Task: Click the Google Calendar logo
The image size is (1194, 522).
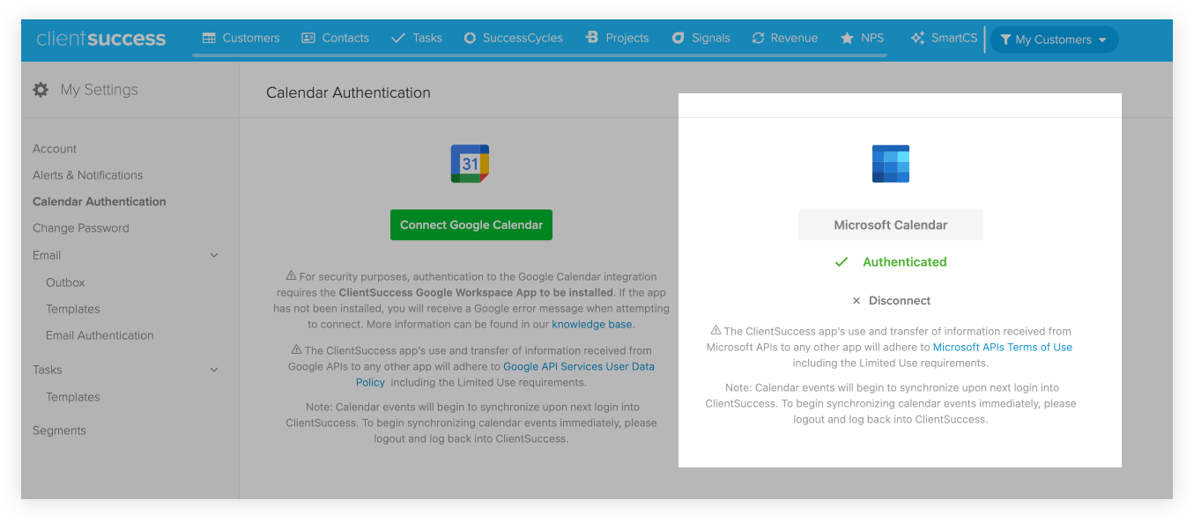Action: [471, 164]
